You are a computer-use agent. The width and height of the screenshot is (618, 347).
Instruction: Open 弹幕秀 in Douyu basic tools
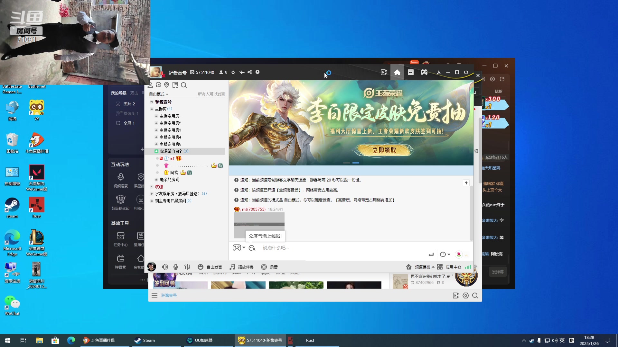(x=121, y=262)
